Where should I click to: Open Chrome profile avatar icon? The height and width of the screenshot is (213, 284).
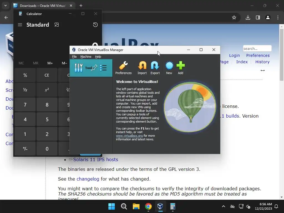tap(268, 17)
